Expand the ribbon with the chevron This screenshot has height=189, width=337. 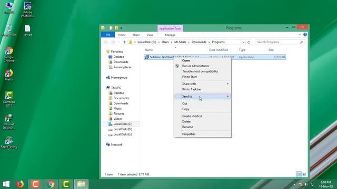[300, 35]
